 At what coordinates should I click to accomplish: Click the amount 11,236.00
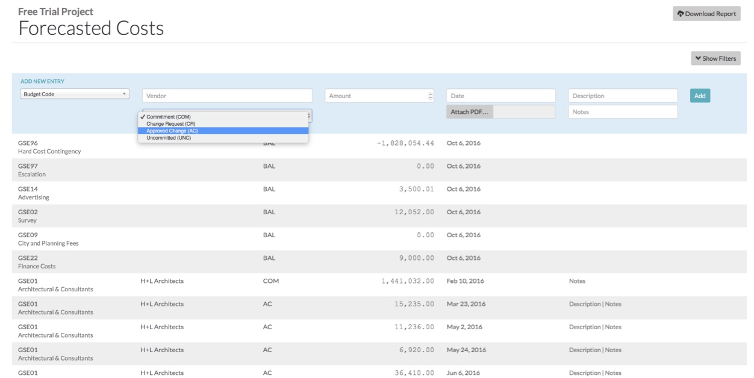[x=414, y=327]
